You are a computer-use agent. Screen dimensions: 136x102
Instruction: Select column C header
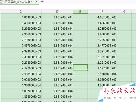[x=21, y=11]
